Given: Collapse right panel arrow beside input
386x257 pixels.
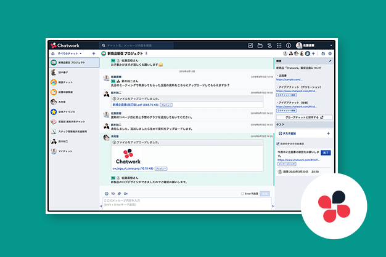Looking at the screenshot, I should [273, 206].
